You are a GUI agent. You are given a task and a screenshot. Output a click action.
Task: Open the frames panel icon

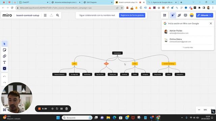coord(4,110)
